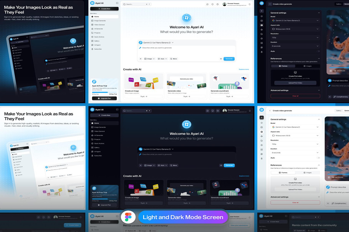This screenshot has height=232, width=349.
Task: Collapse General settings in dark video screen
Action: pos(319,13)
